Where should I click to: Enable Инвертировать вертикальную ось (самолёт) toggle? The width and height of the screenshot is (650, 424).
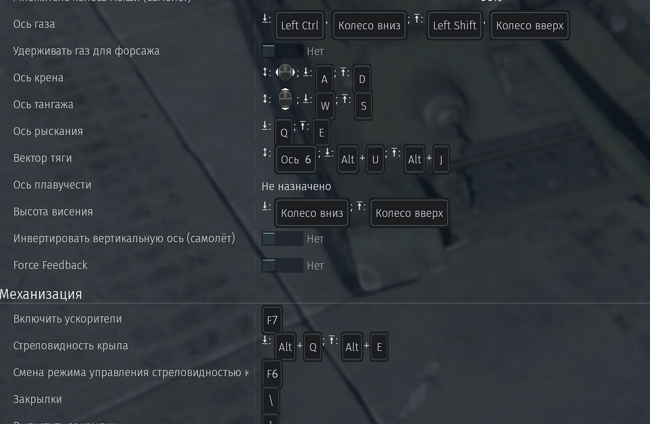click(x=282, y=239)
